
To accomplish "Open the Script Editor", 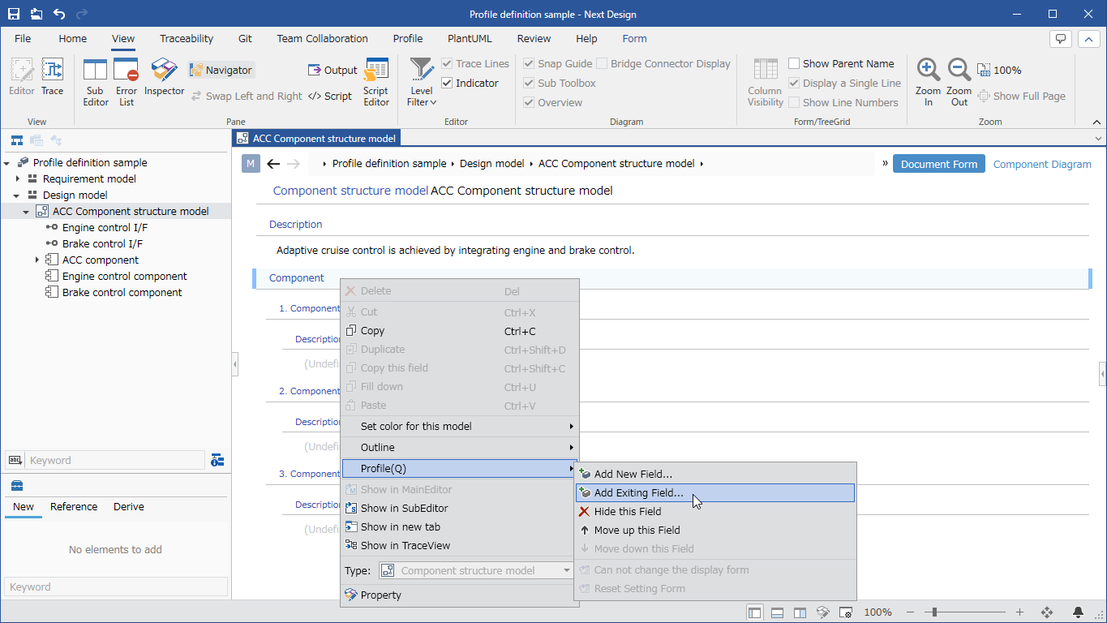I will coord(376,83).
